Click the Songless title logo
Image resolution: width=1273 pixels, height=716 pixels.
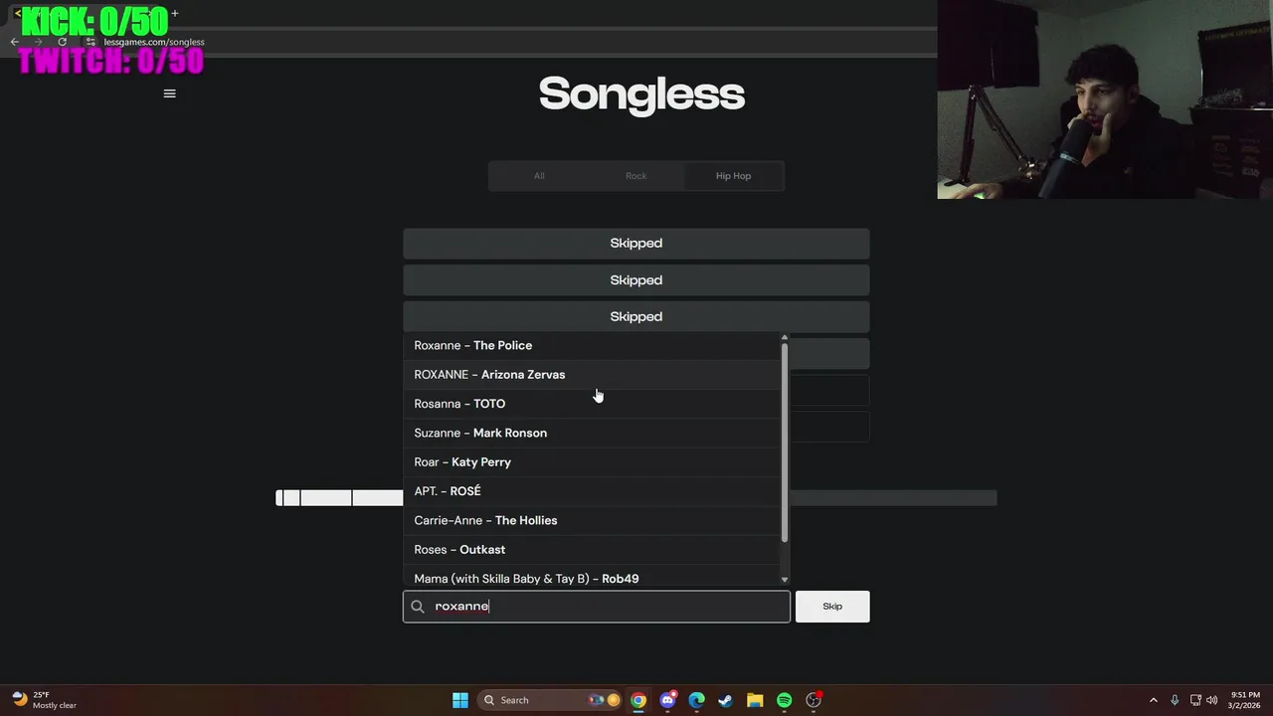pyautogui.click(x=641, y=94)
